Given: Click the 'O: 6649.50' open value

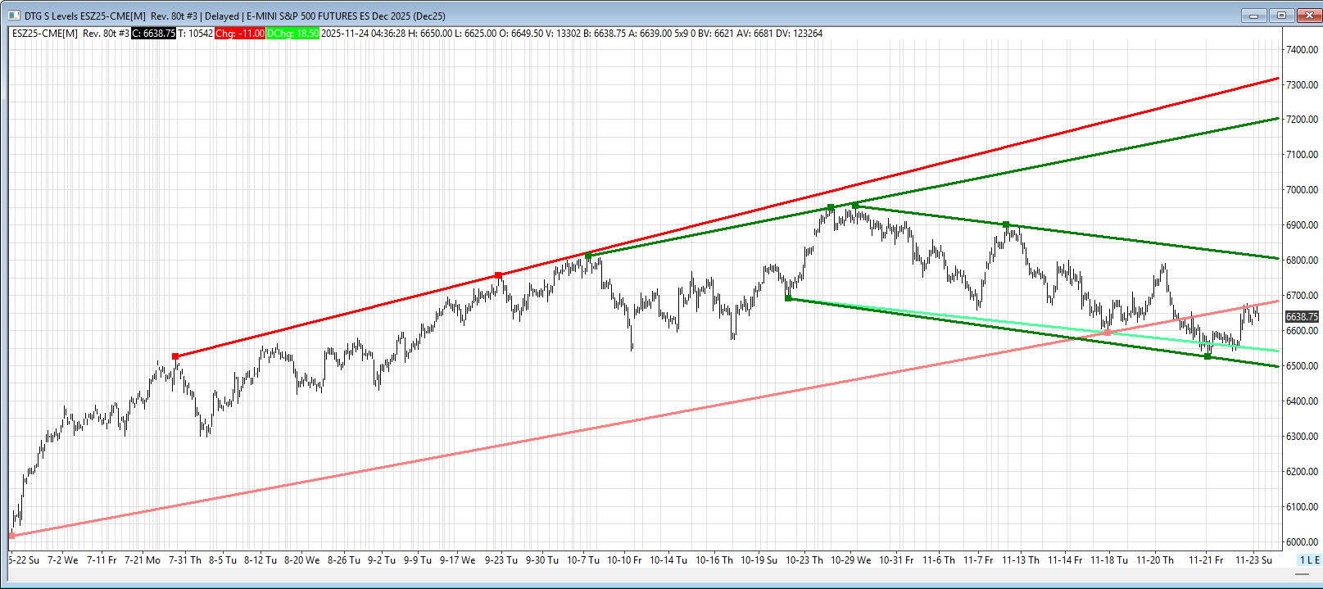Looking at the screenshot, I should pos(521,34).
